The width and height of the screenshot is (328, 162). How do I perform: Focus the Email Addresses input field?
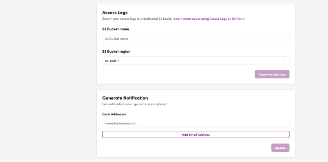(196, 123)
